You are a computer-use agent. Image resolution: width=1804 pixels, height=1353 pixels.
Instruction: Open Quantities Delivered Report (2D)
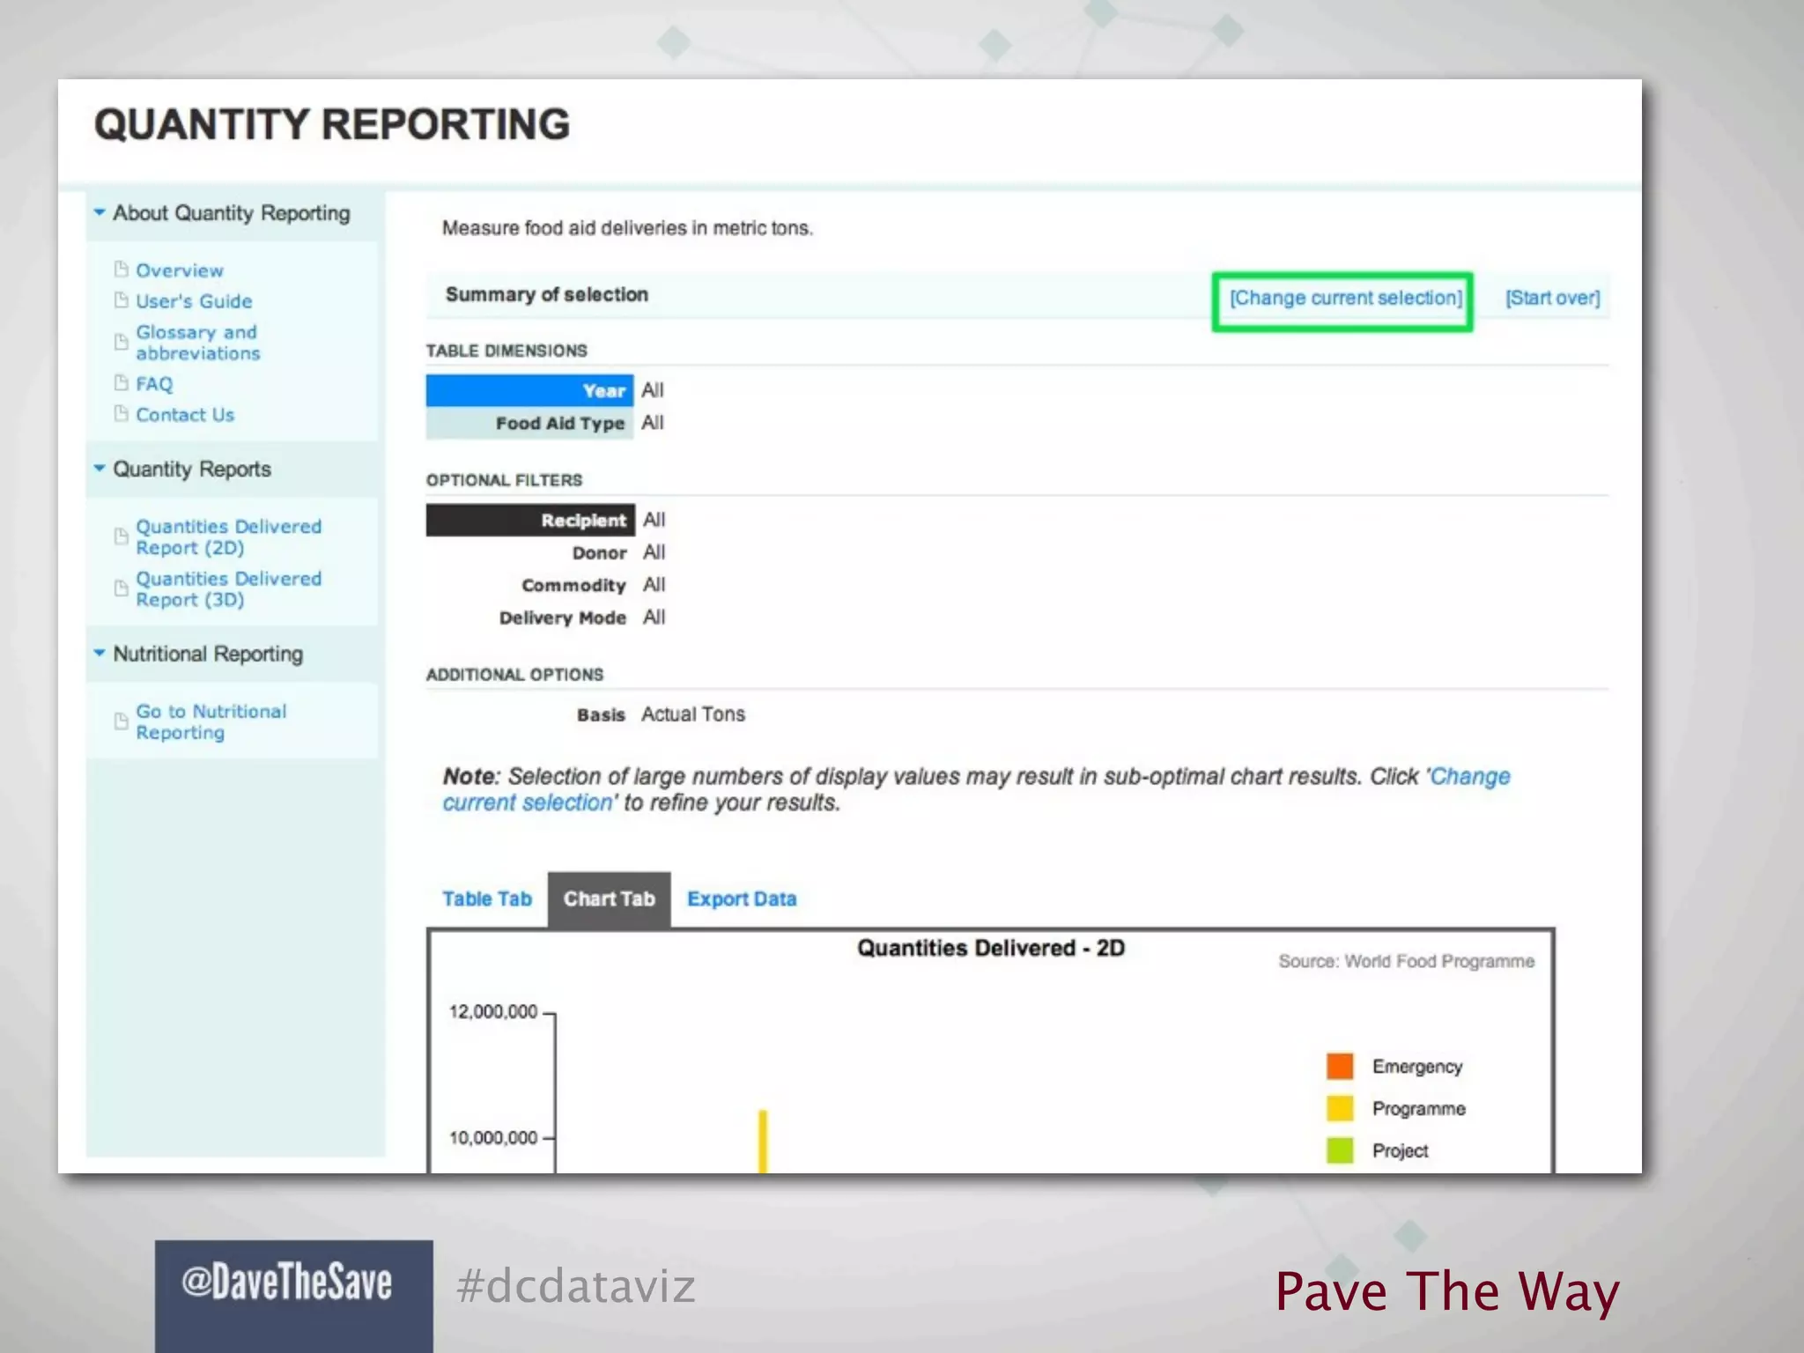click(228, 536)
